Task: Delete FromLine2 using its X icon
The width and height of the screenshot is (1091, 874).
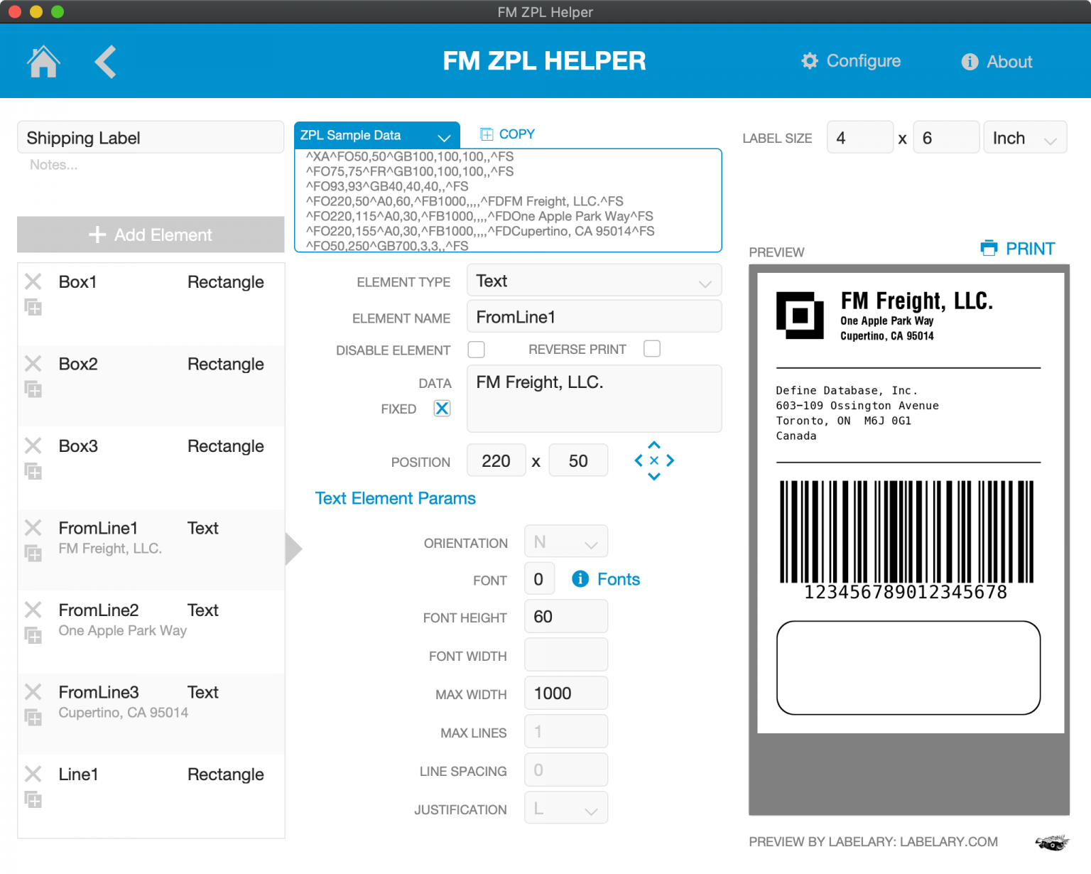Action: click(x=33, y=610)
